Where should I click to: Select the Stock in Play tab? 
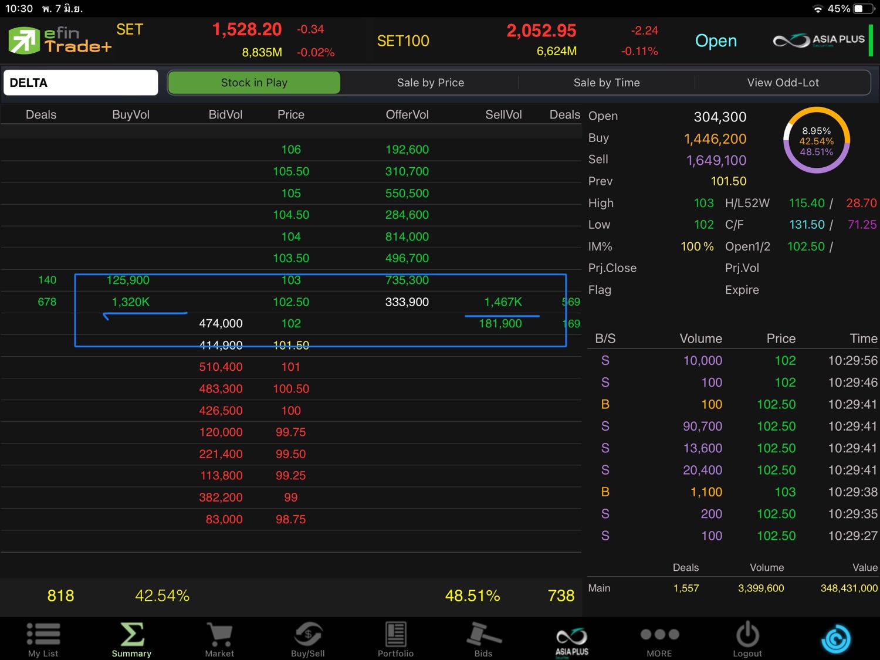[254, 83]
